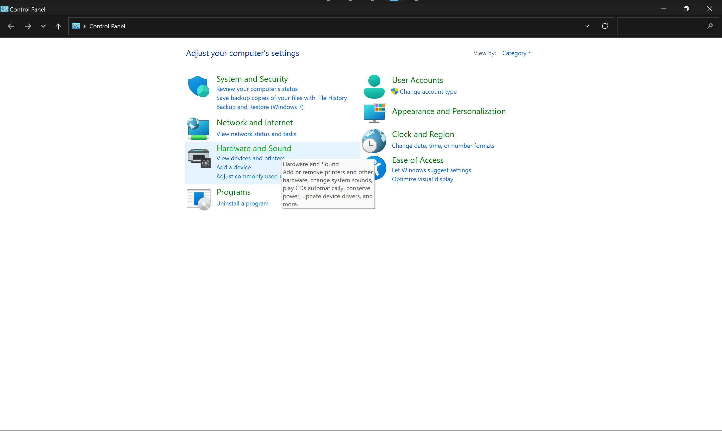The image size is (722, 431).
Task: Click the Ease of Access icon
Action: [380, 168]
